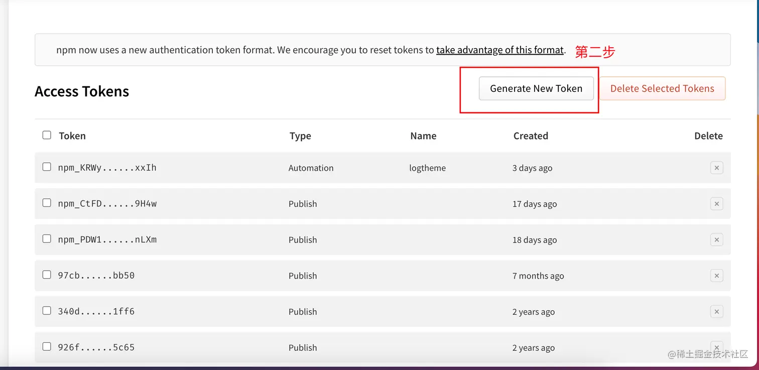Click the token text 97cb......bb50

click(96, 276)
